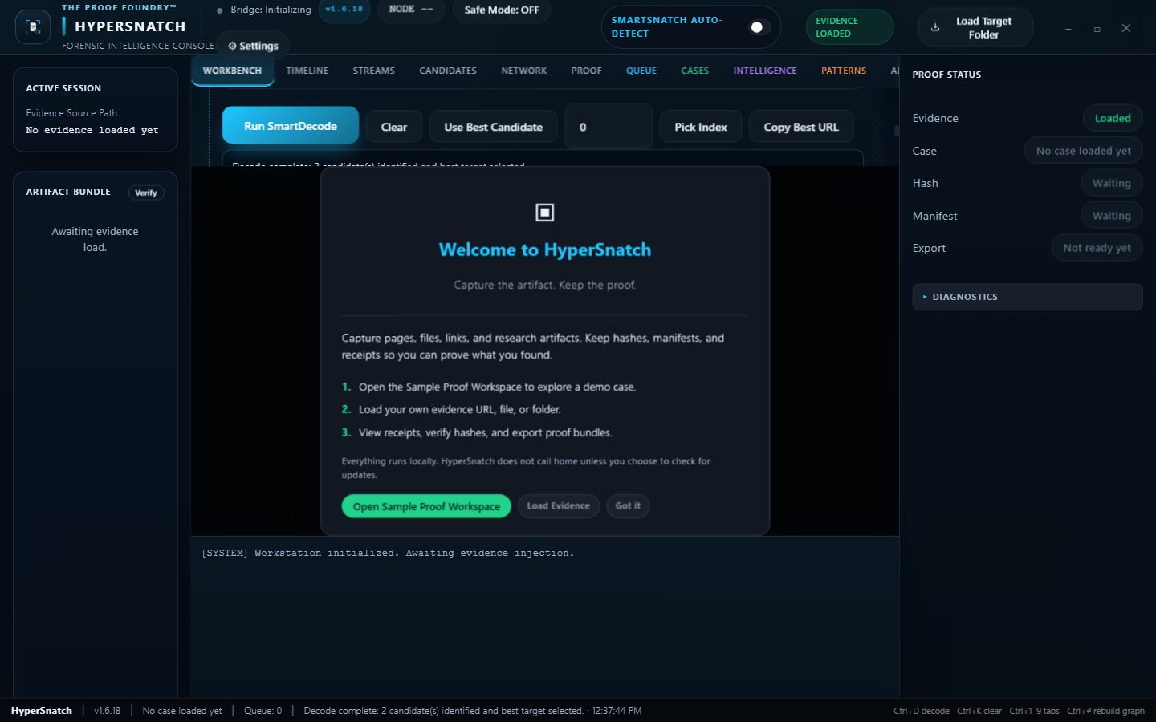Image resolution: width=1156 pixels, height=722 pixels.
Task: Click 'Bridge: Initializing' status text
Action: [x=271, y=10]
